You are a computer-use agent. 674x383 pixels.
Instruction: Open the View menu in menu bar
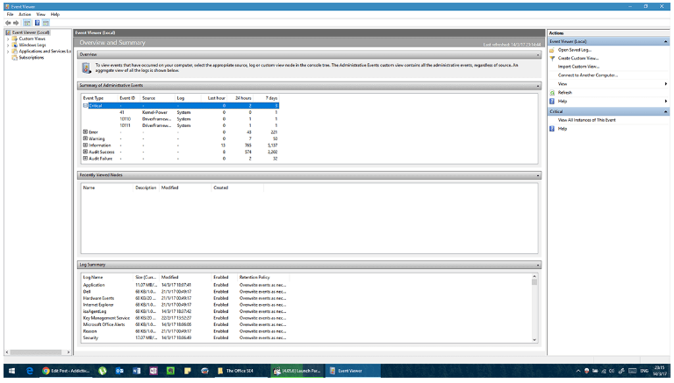coord(41,14)
